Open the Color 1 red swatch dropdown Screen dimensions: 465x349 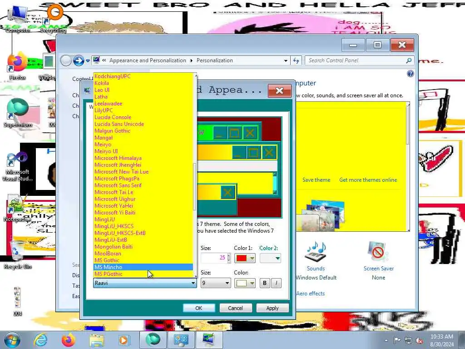click(x=245, y=258)
